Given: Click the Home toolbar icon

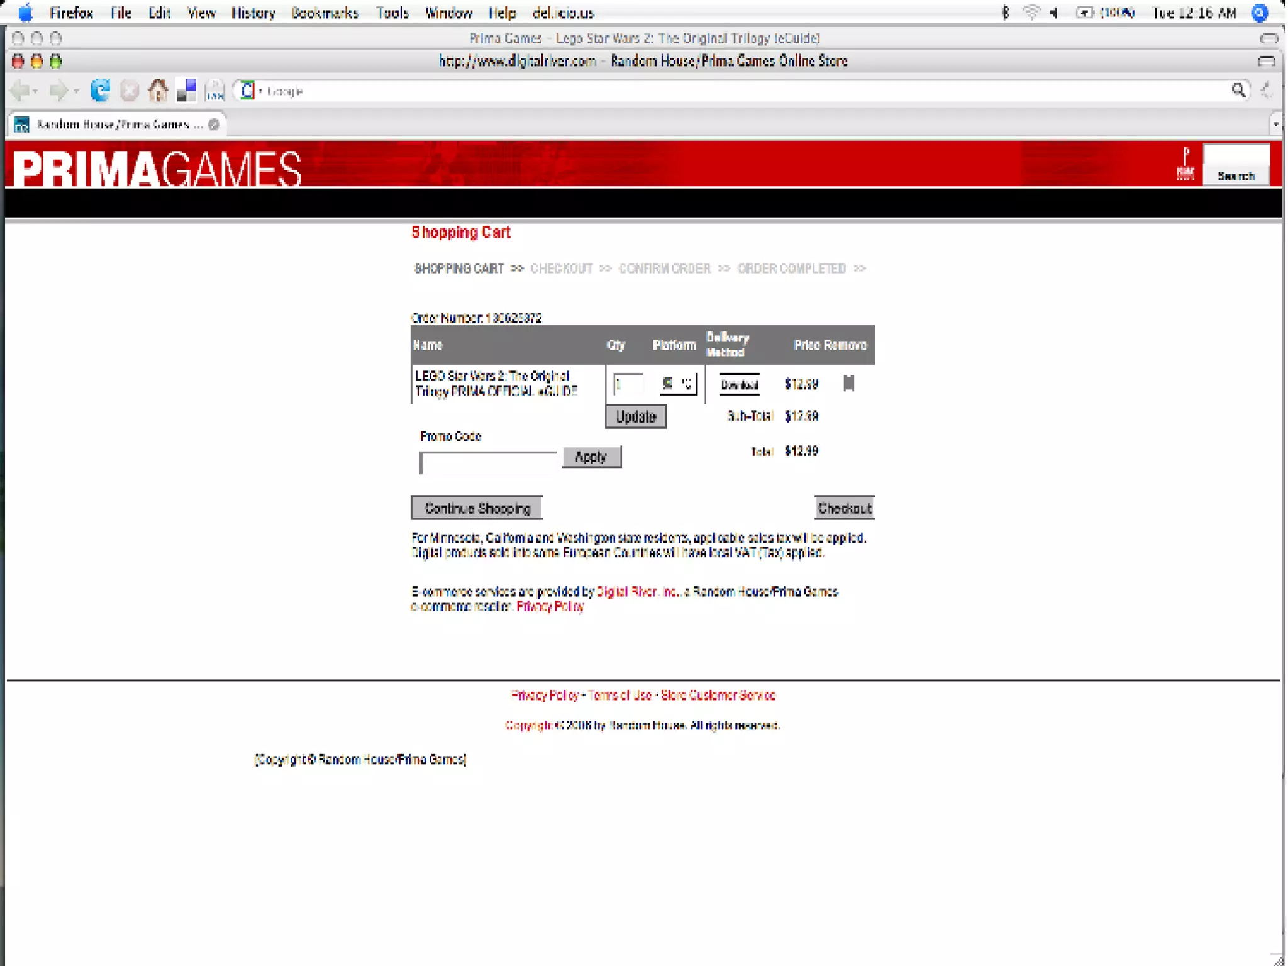Looking at the screenshot, I should click(157, 91).
